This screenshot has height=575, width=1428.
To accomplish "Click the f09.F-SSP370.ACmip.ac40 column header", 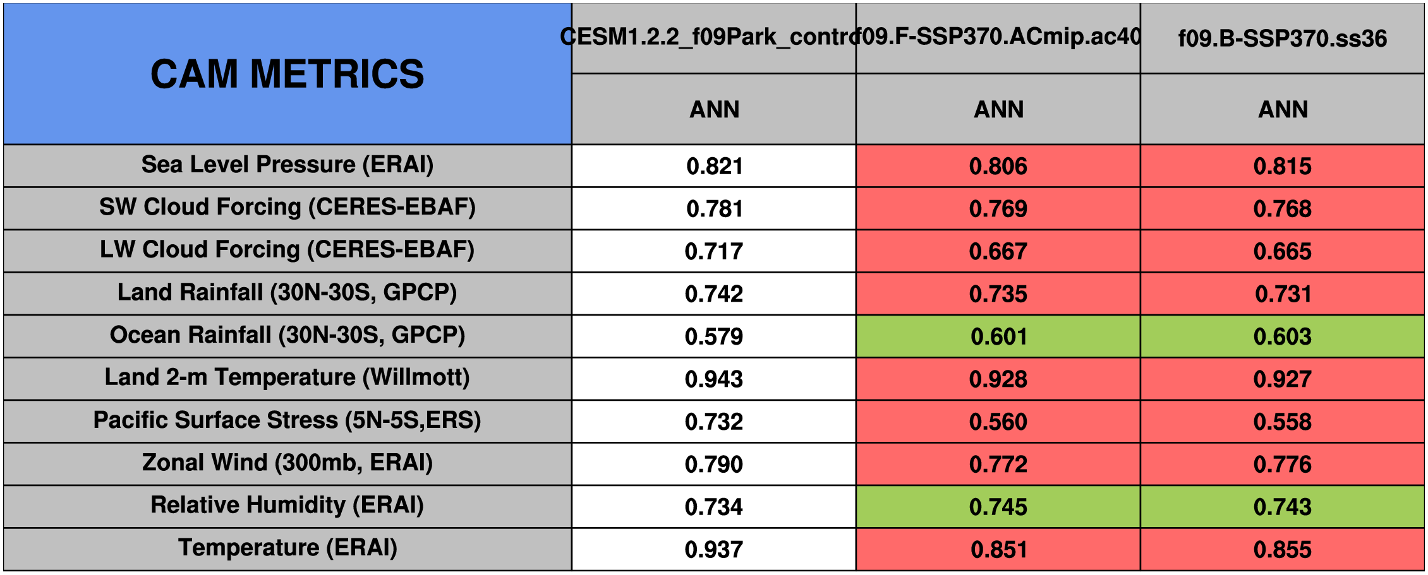I will pos(998,37).
